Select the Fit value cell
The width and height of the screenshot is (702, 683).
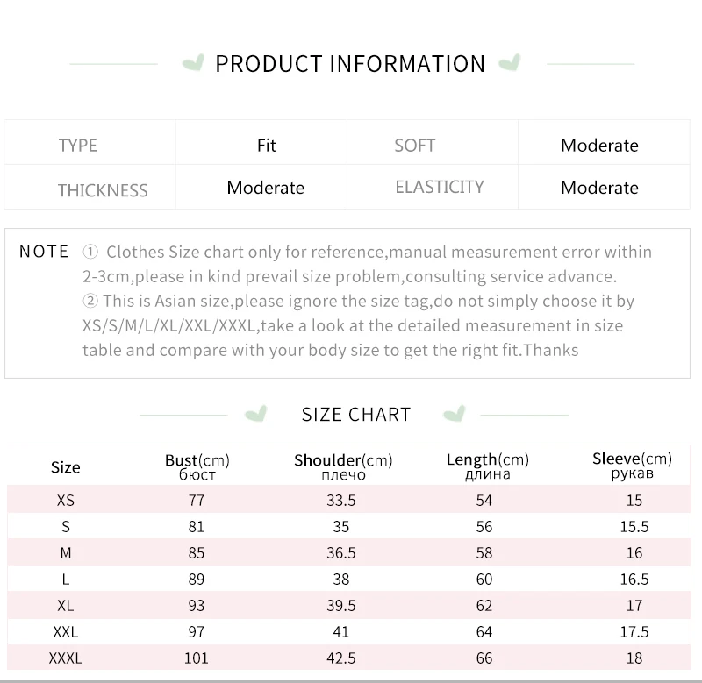[267, 146]
